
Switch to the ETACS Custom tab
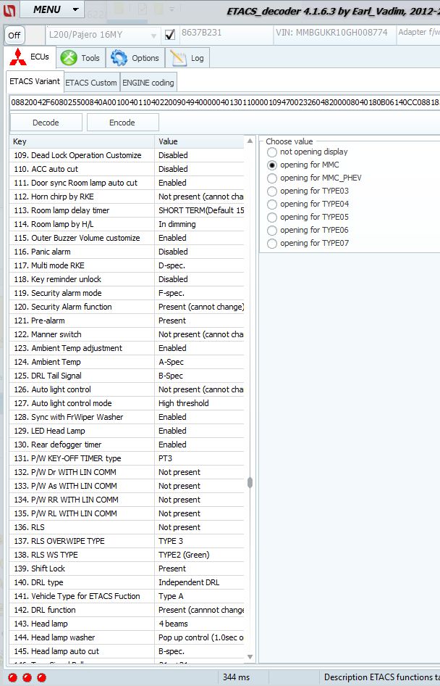pyautogui.click(x=91, y=83)
